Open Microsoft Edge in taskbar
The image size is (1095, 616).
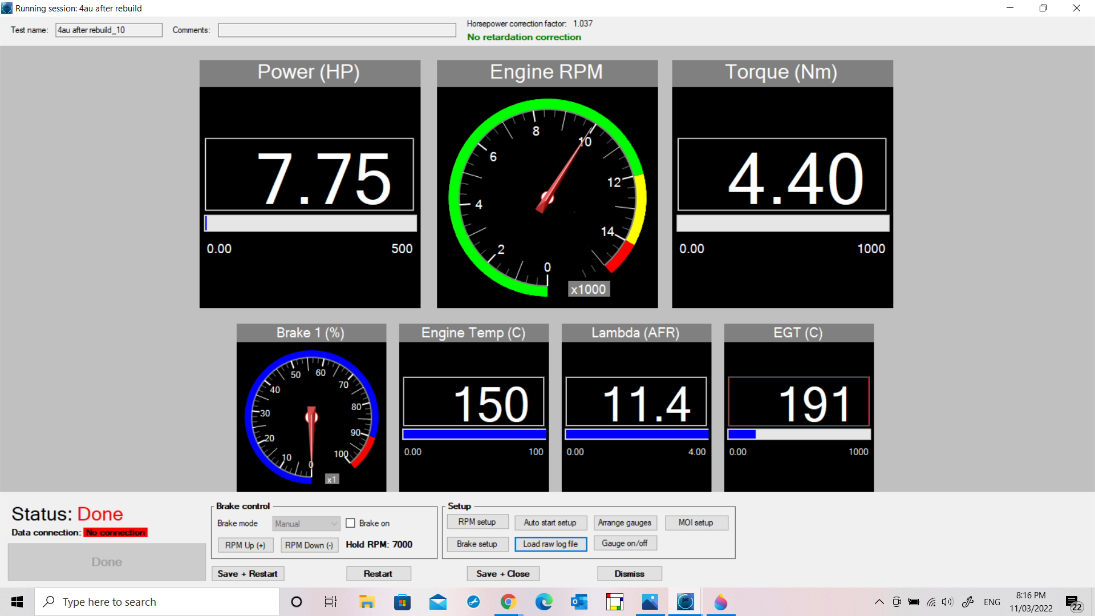click(544, 602)
